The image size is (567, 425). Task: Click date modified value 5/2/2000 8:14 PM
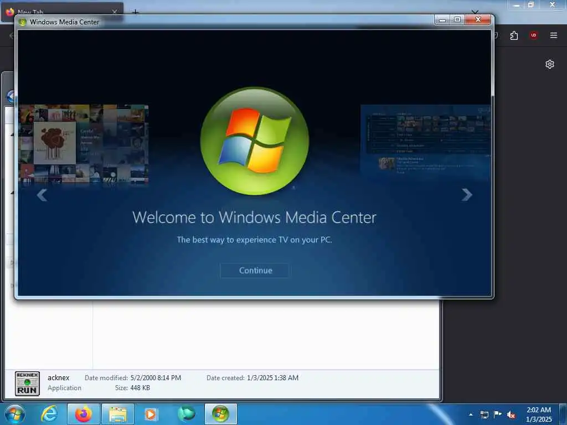[156, 377]
